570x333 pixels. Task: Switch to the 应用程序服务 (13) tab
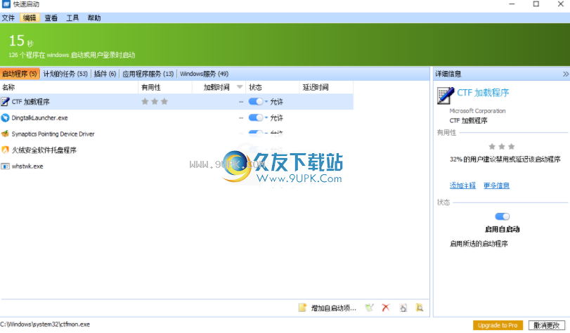click(148, 74)
